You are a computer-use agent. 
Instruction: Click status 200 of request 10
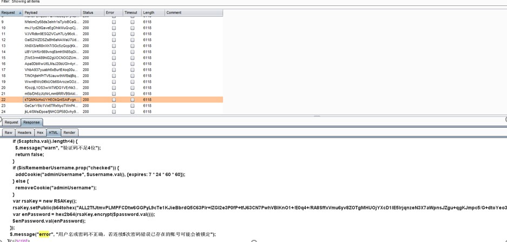coord(85,28)
